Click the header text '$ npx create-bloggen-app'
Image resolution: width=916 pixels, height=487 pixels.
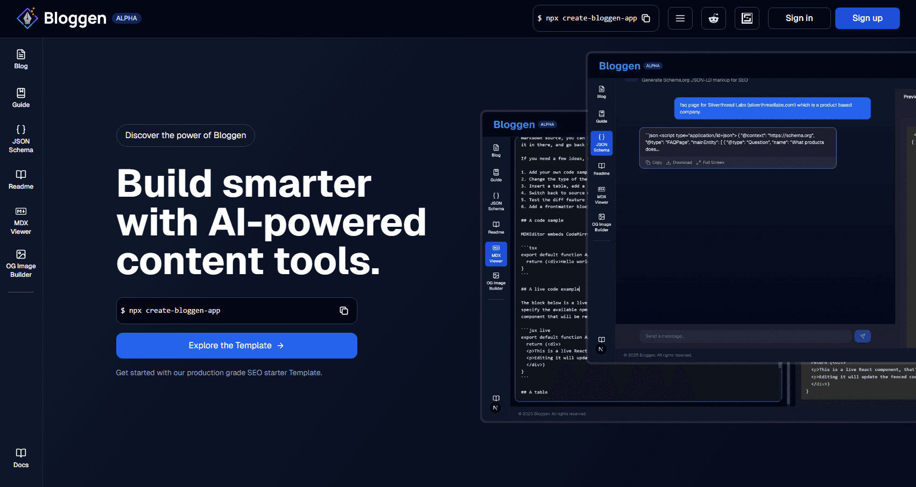click(x=587, y=18)
